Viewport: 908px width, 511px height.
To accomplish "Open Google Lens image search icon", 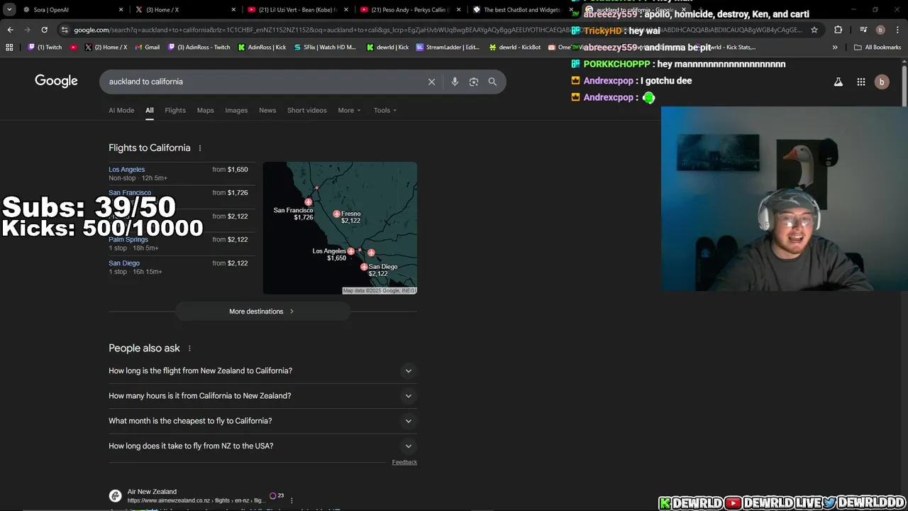I will [474, 82].
